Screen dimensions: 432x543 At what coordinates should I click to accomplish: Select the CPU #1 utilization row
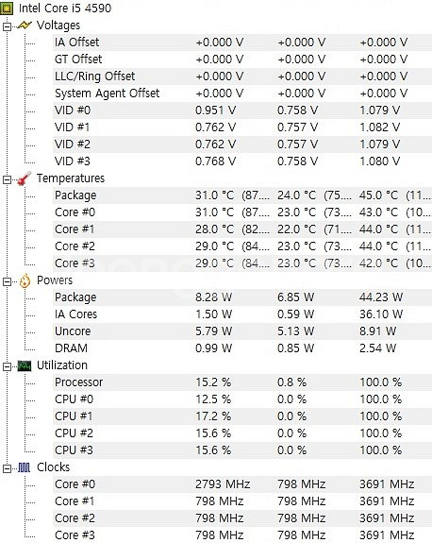tap(242, 416)
